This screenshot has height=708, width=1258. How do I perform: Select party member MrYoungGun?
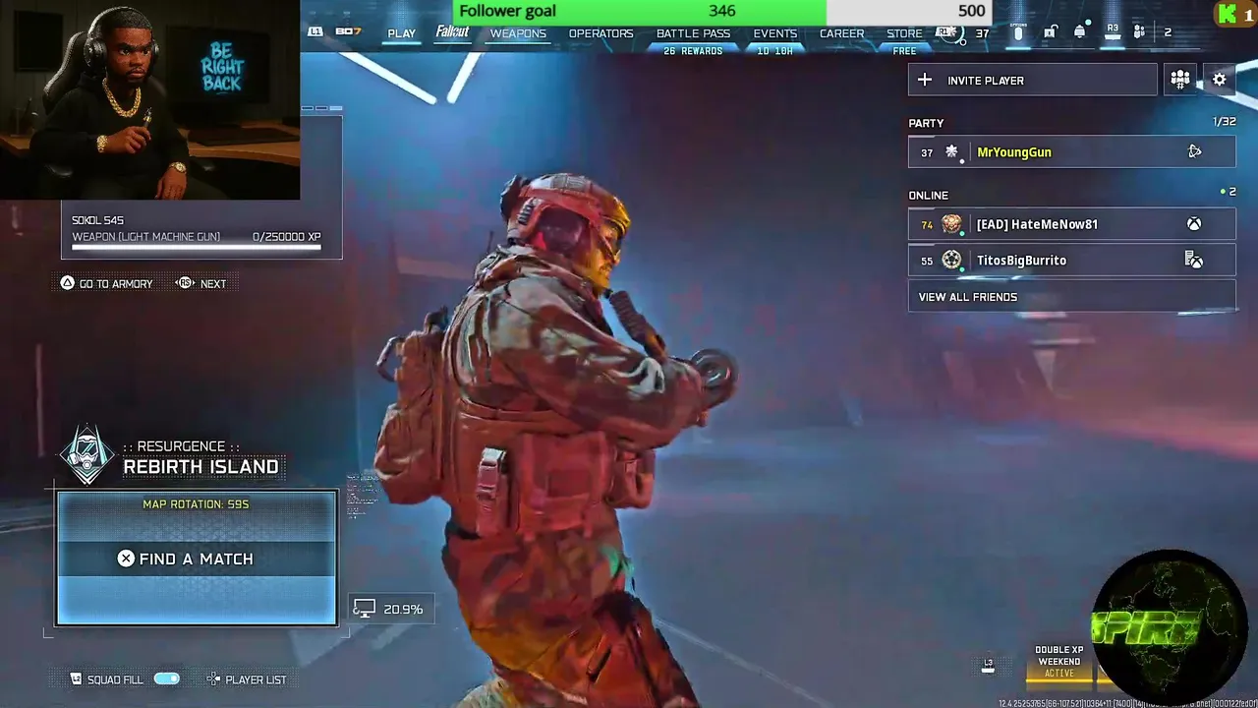1071,152
